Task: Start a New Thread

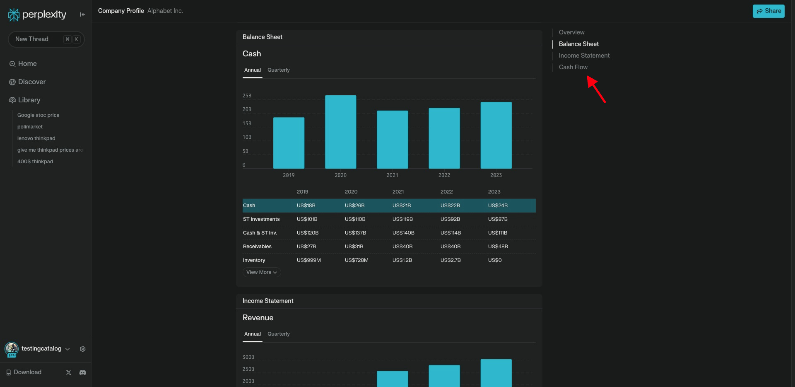Action: coord(46,39)
